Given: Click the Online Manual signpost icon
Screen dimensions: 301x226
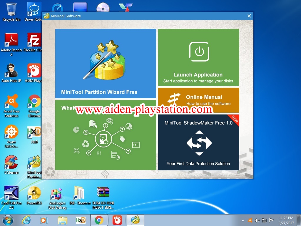Looking at the screenshot, I should (x=174, y=98).
